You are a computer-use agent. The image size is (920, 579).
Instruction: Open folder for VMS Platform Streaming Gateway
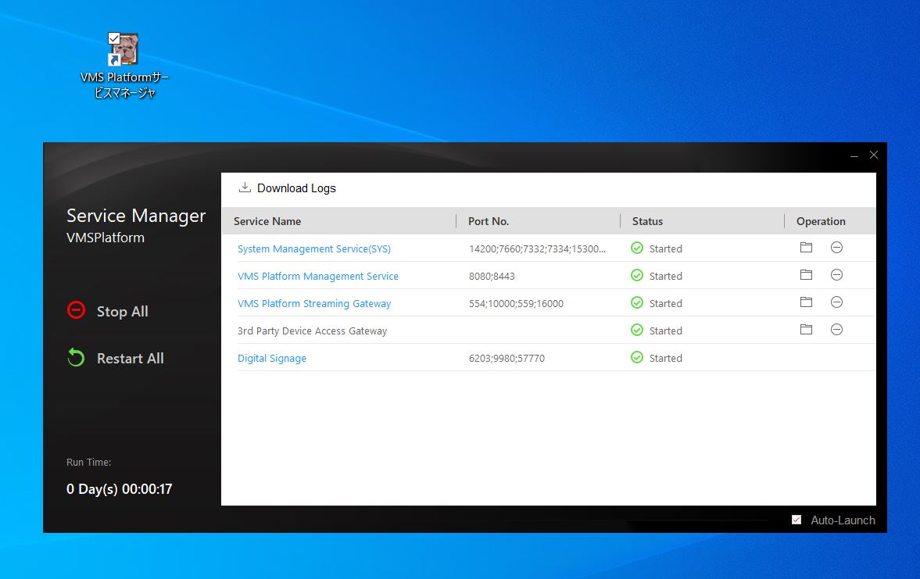[x=806, y=302]
